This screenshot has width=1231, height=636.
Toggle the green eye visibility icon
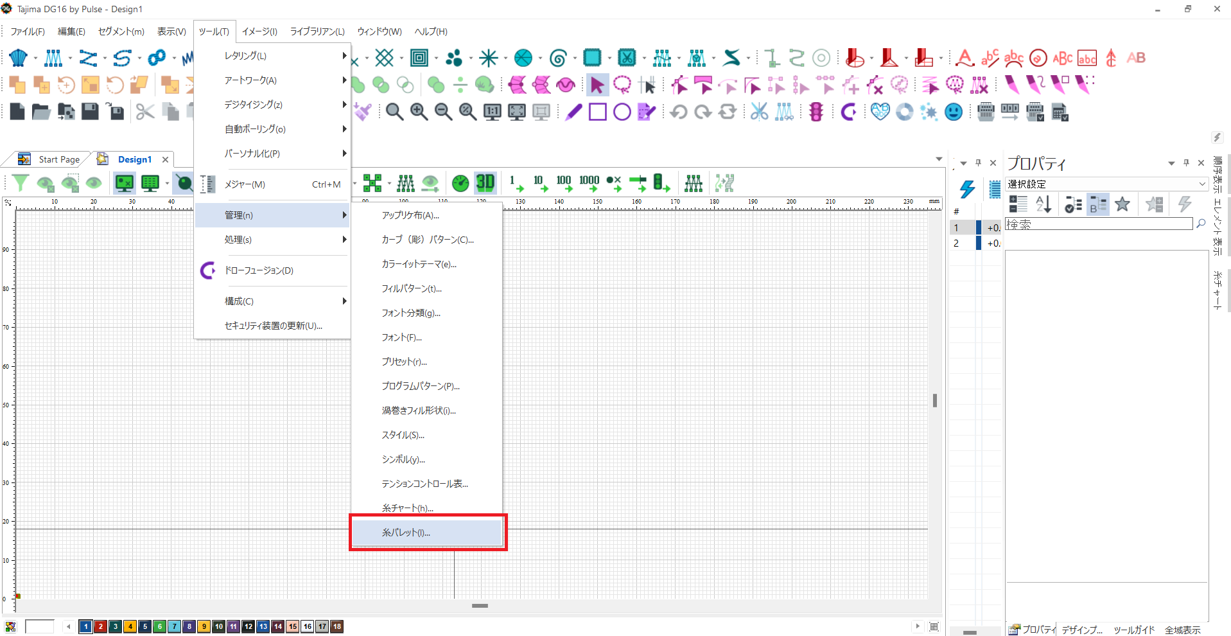click(x=94, y=183)
